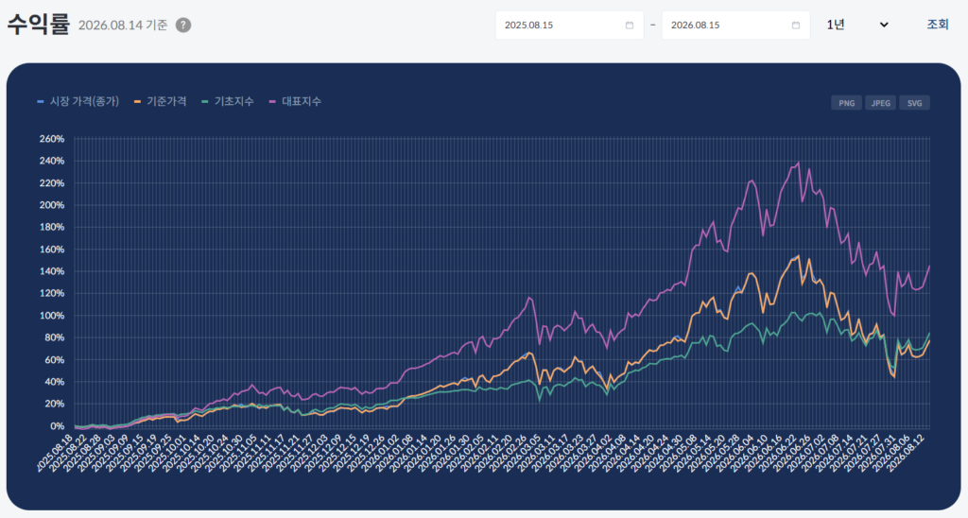This screenshot has width=968, height=518.
Task: Open the 1년 period dropdown
Action: click(x=856, y=25)
